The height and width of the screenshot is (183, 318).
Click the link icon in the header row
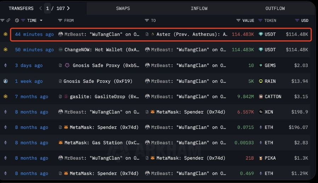point(8,20)
